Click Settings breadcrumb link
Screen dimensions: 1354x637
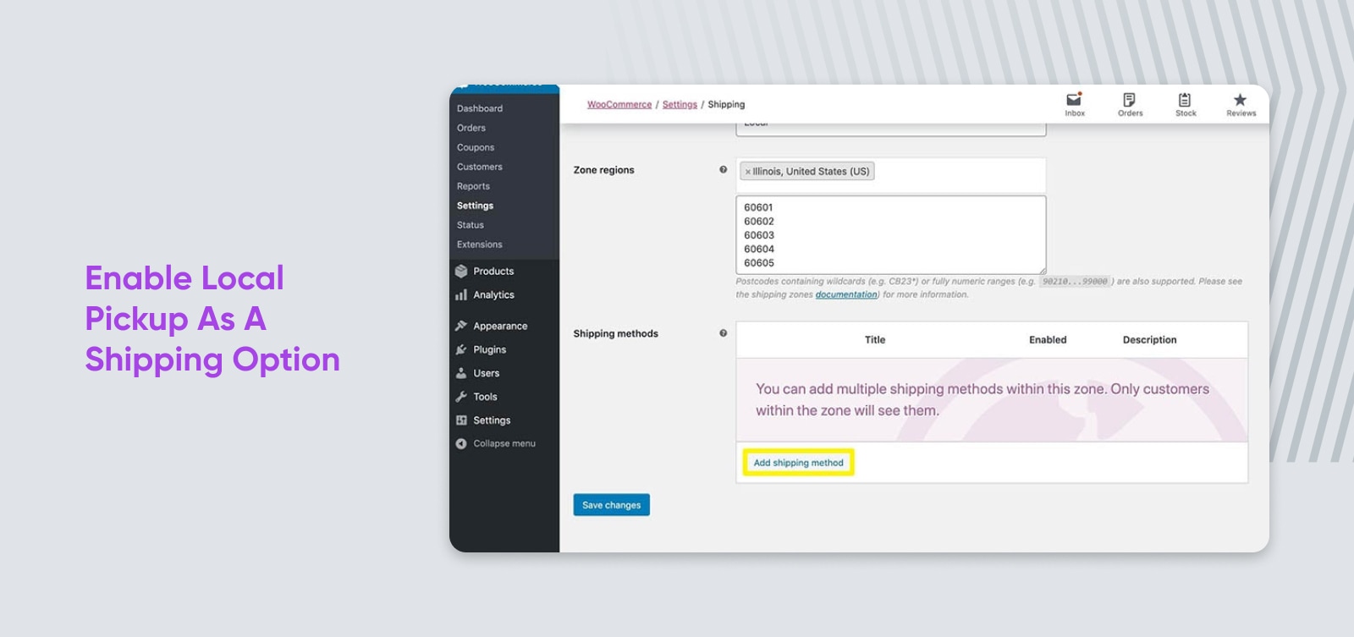pos(680,105)
